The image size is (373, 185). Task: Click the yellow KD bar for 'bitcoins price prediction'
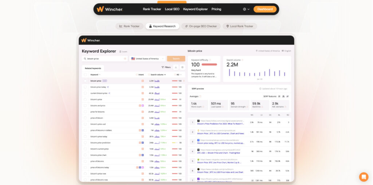coord(174,143)
